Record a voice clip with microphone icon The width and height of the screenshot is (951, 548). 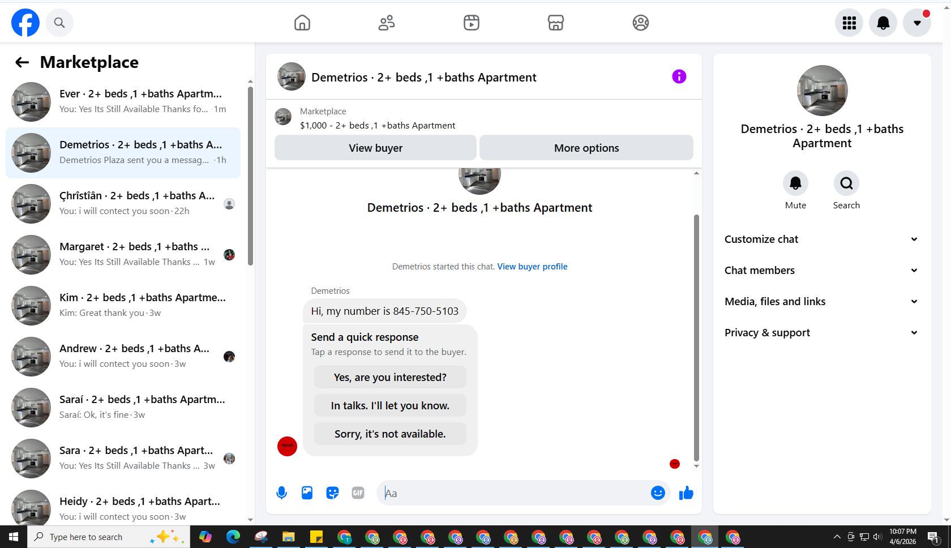[x=281, y=493]
